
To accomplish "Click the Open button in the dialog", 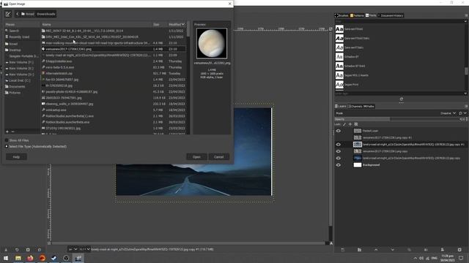I will pos(196,157).
